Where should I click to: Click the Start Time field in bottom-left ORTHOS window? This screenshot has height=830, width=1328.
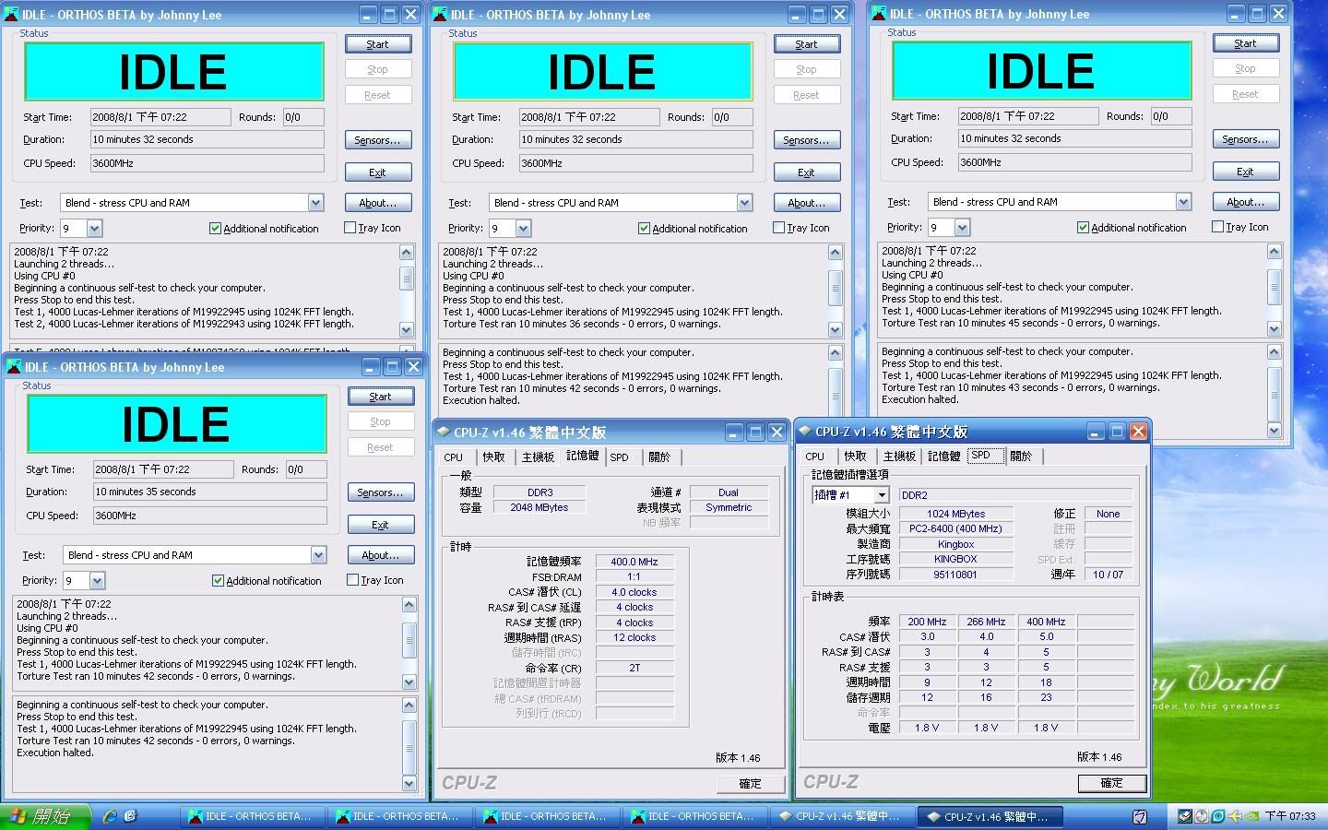coord(162,469)
